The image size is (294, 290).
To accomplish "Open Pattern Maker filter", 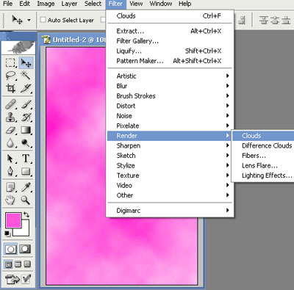I will (170, 61).
